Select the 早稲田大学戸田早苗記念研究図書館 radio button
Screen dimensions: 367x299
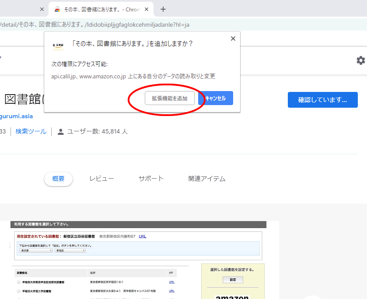(19, 282)
